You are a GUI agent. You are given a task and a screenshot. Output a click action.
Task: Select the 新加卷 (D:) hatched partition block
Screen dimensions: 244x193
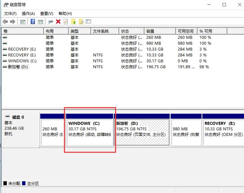click(x=142, y=130)
